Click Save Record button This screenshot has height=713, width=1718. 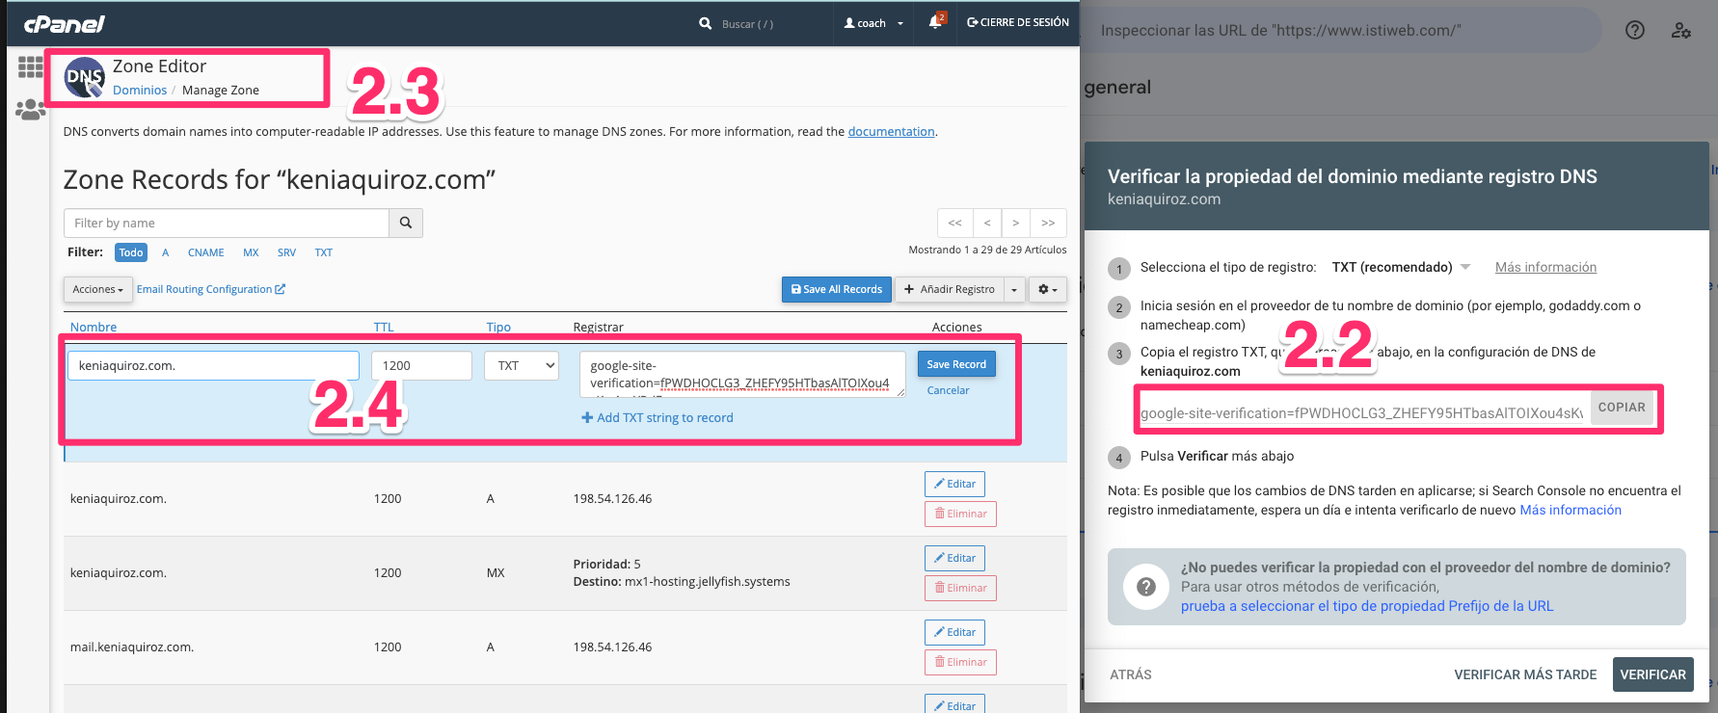click(956, 364)
